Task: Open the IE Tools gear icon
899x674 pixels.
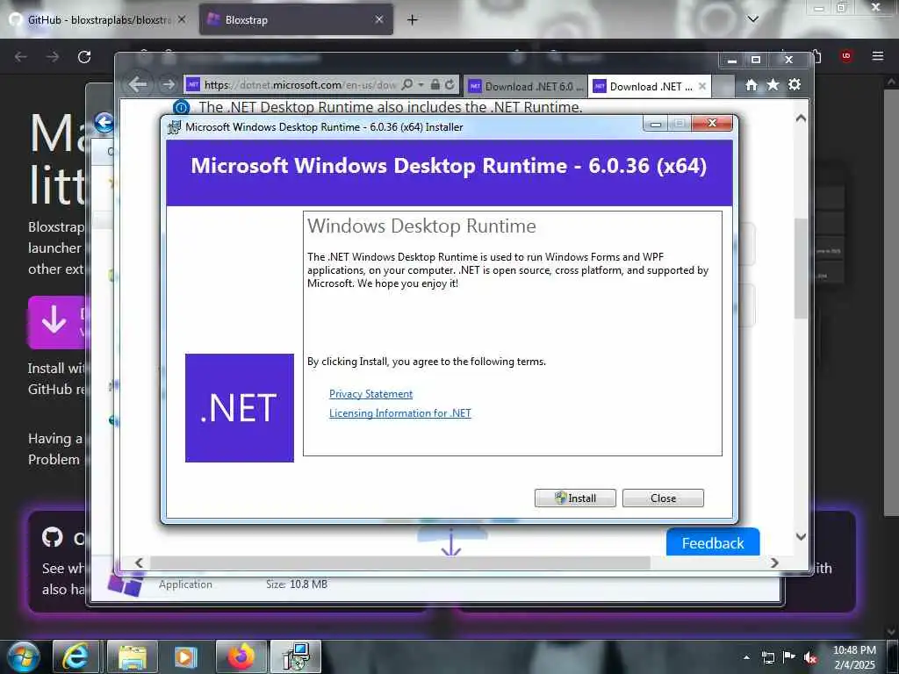Action: (794, 85)
